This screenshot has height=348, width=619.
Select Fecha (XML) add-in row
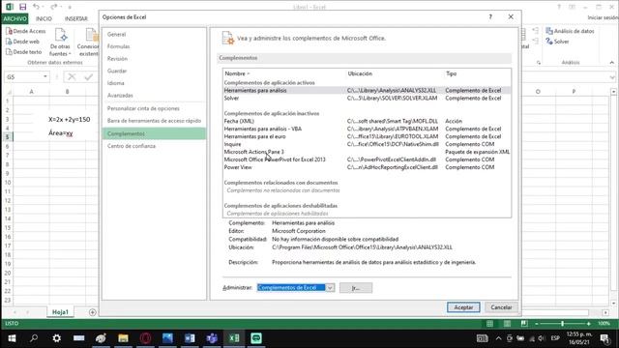[367, 121]
